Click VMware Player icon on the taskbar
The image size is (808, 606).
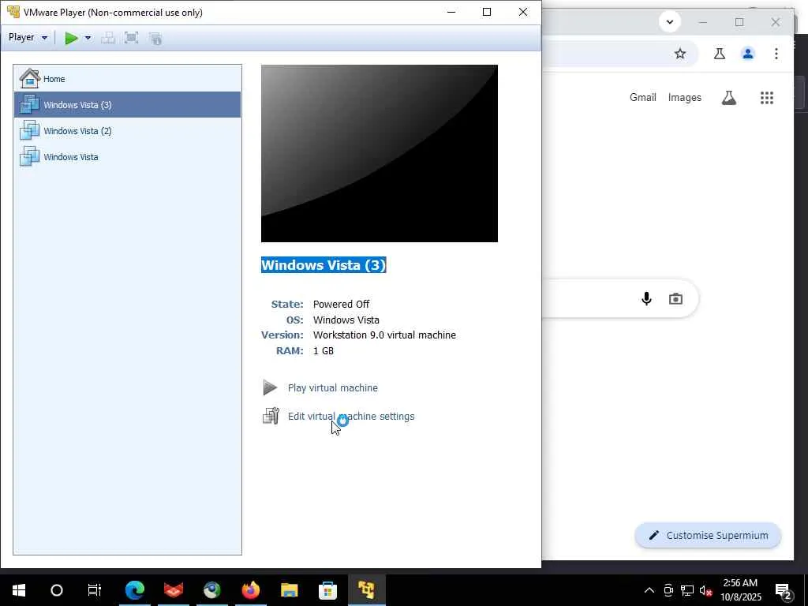click(366, 590)
